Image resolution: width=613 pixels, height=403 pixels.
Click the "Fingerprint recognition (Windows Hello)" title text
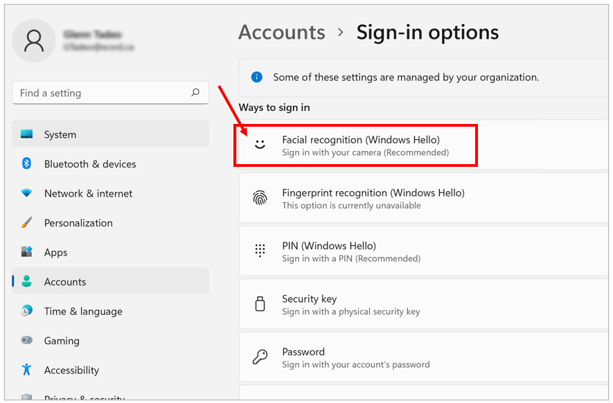pyautogui.click(x=373, y=192)
